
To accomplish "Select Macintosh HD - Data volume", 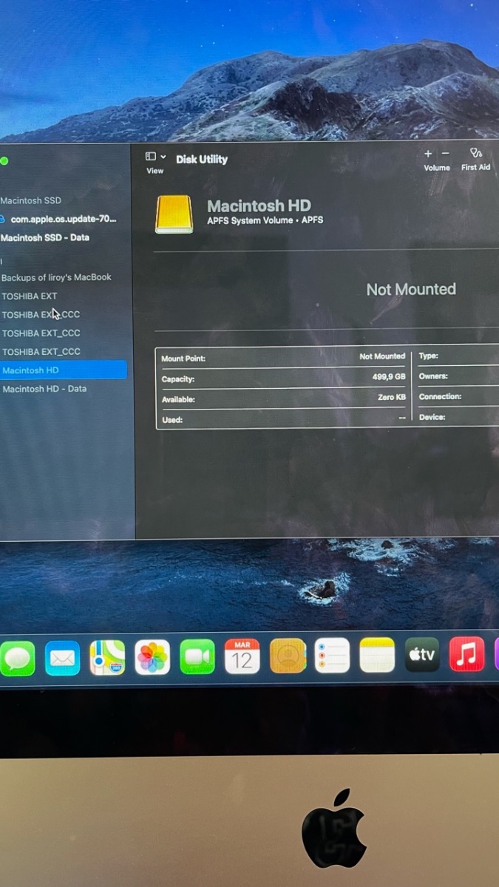I will 44,389.
